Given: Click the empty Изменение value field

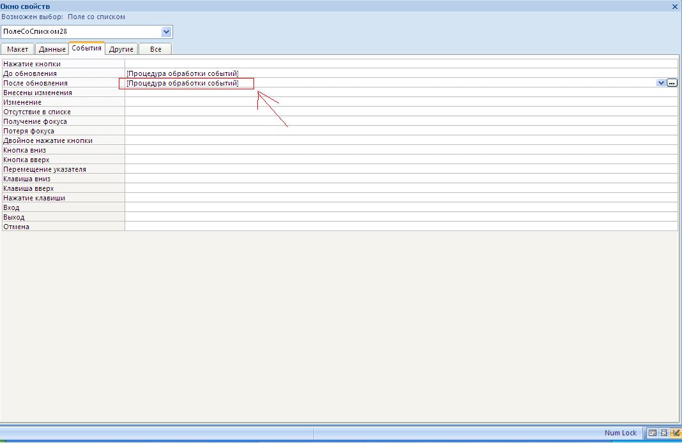Looking at the screenshot, I should click(402, 102).
